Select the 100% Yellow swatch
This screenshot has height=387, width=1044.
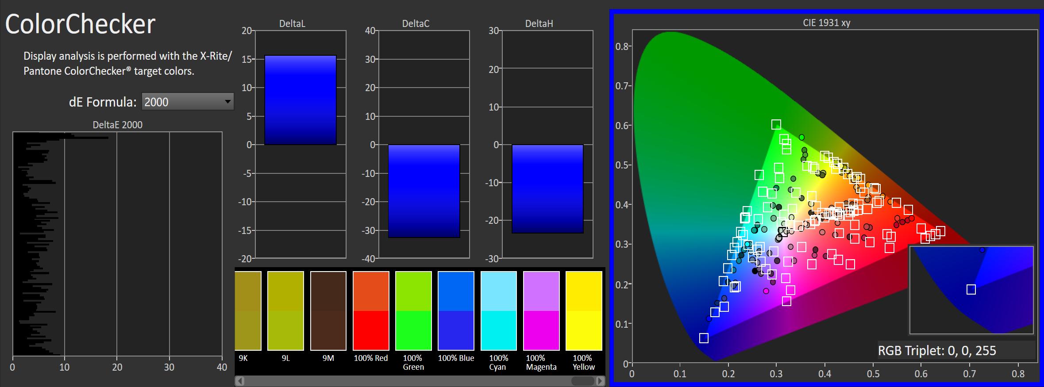click(x=584, y=310)
